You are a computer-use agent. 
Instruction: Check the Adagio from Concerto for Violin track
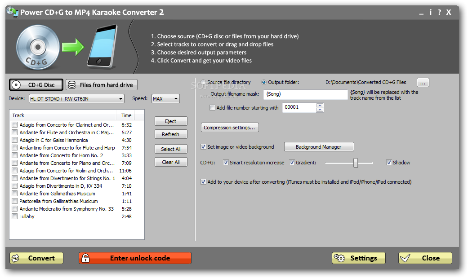coord(15,171)
